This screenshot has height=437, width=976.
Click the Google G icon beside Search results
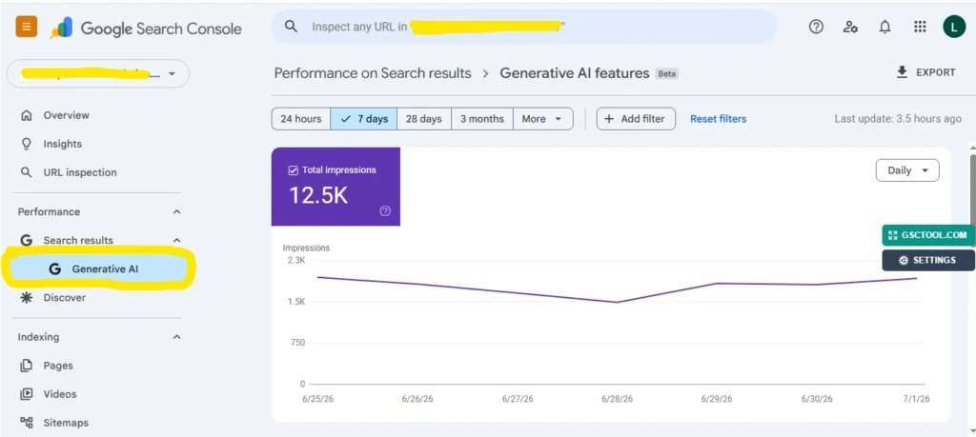click(26, 240)
